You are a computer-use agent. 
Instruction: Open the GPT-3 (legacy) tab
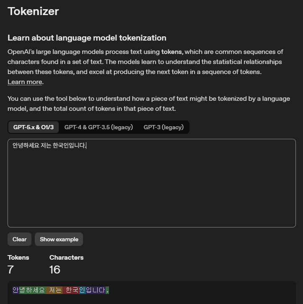tap(163, 127)
